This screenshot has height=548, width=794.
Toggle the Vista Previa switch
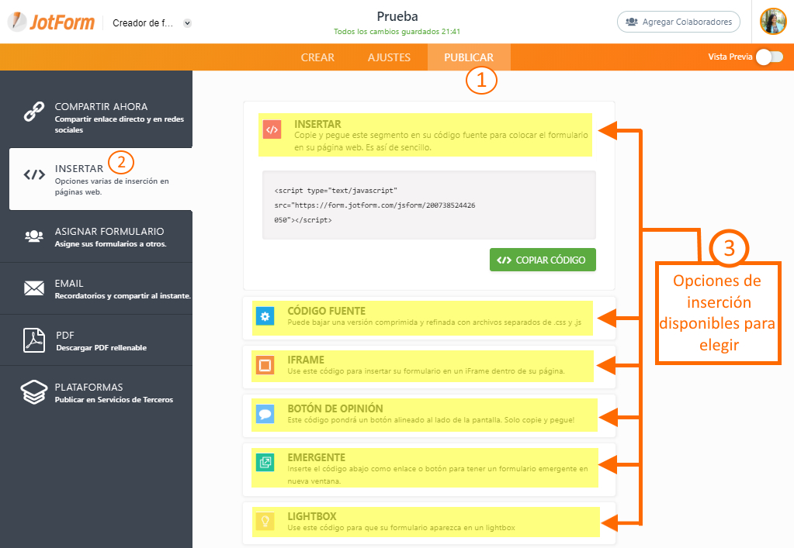click(769, 57)
